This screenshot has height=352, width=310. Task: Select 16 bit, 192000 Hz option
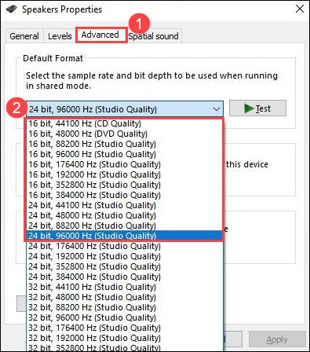coord(125,174)
